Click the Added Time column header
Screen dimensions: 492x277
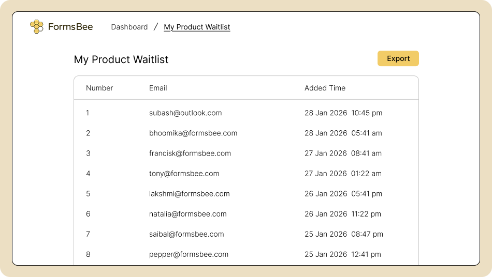coord(325,88)
